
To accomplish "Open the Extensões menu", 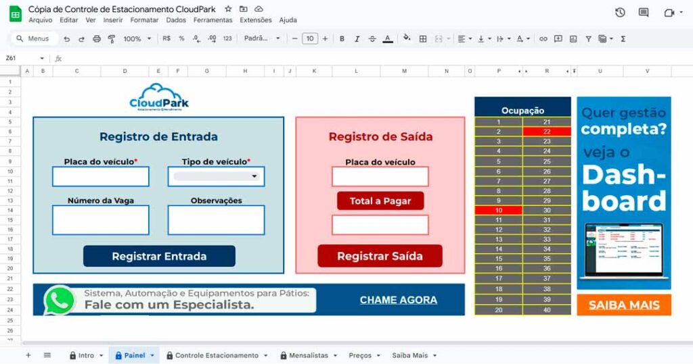I will [255, 20].
